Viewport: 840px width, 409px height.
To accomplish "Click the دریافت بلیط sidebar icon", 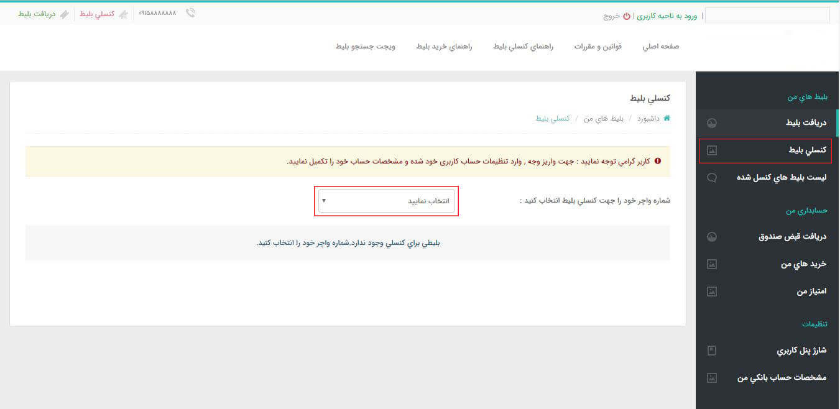I will click(x=711, y=122).
